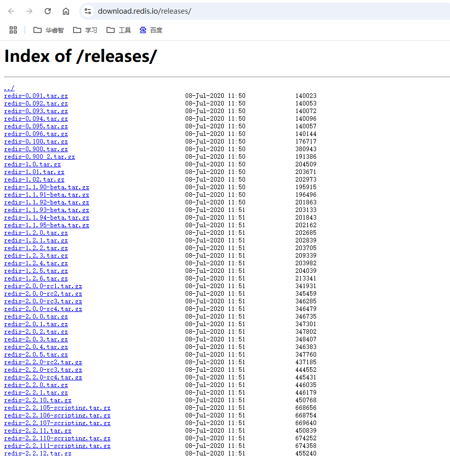Download redis-2.2.0.tar.gz
450x456 pixels.
point(36,385)
